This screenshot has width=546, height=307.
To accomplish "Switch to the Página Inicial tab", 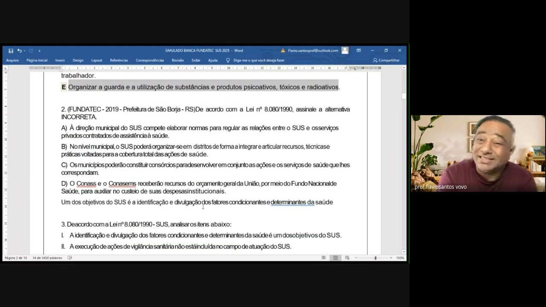I will pos(37,61).
